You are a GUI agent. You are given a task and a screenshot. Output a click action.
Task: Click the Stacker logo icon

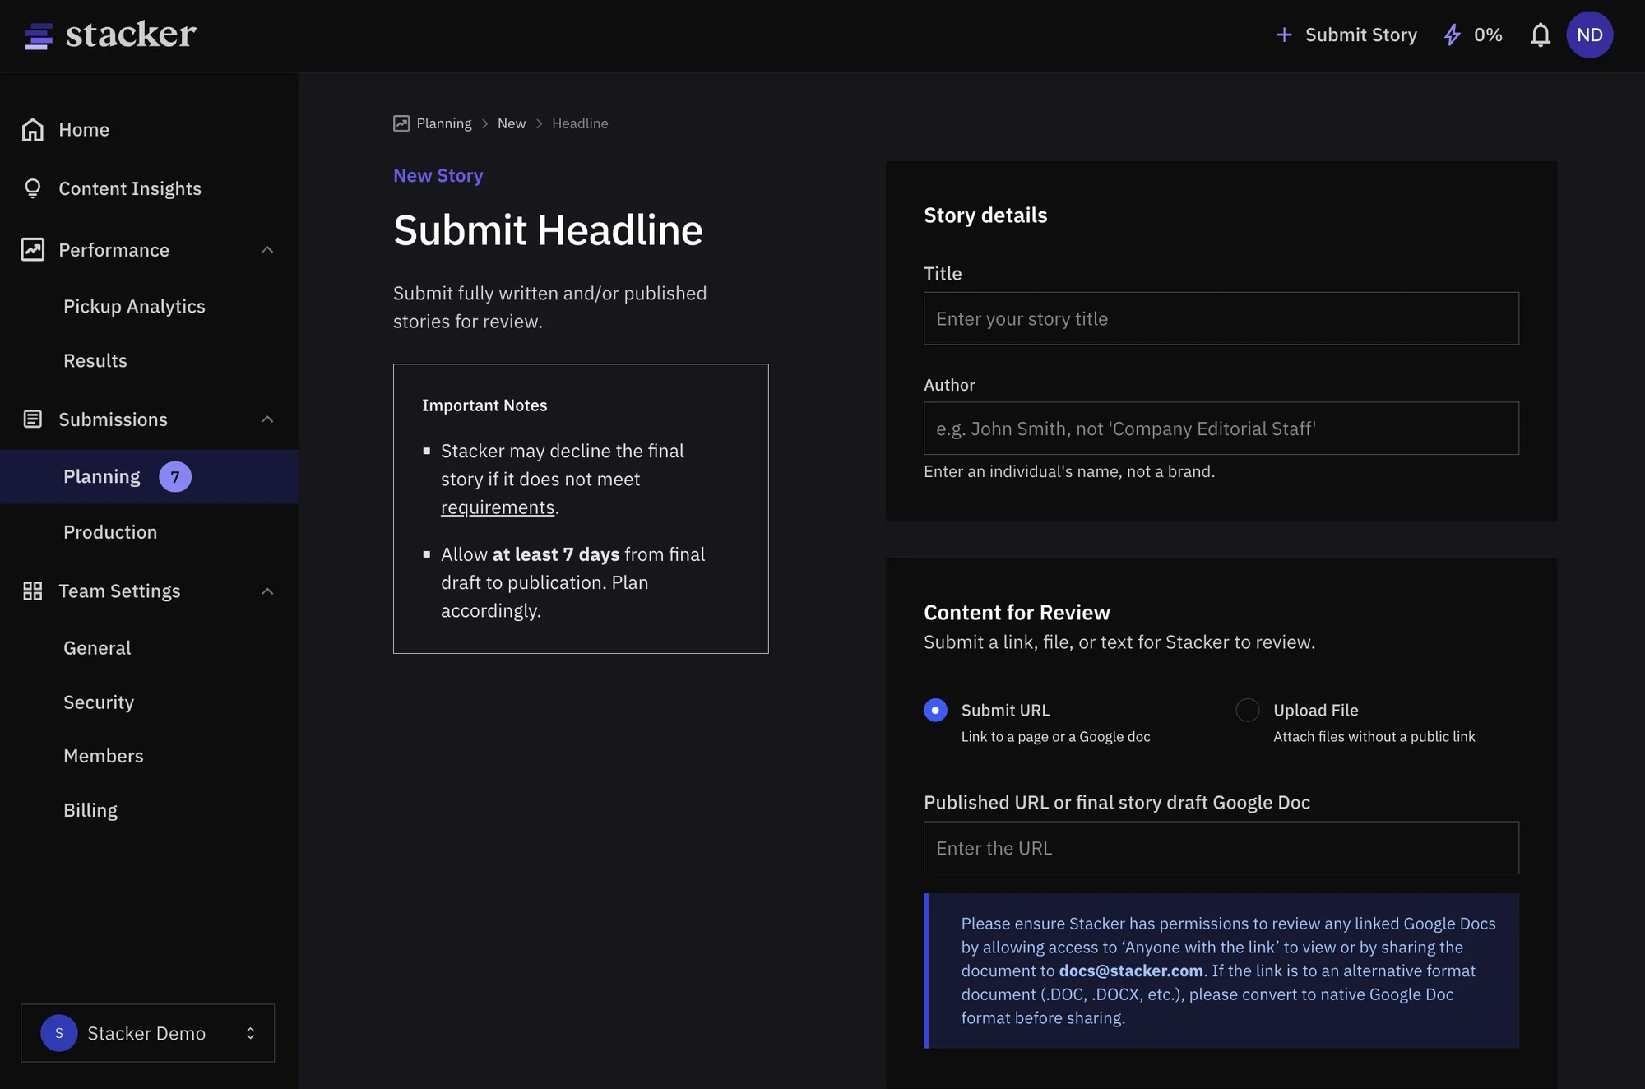click(x=39, y=35)
